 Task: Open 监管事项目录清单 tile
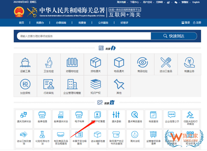pos(153,139)
